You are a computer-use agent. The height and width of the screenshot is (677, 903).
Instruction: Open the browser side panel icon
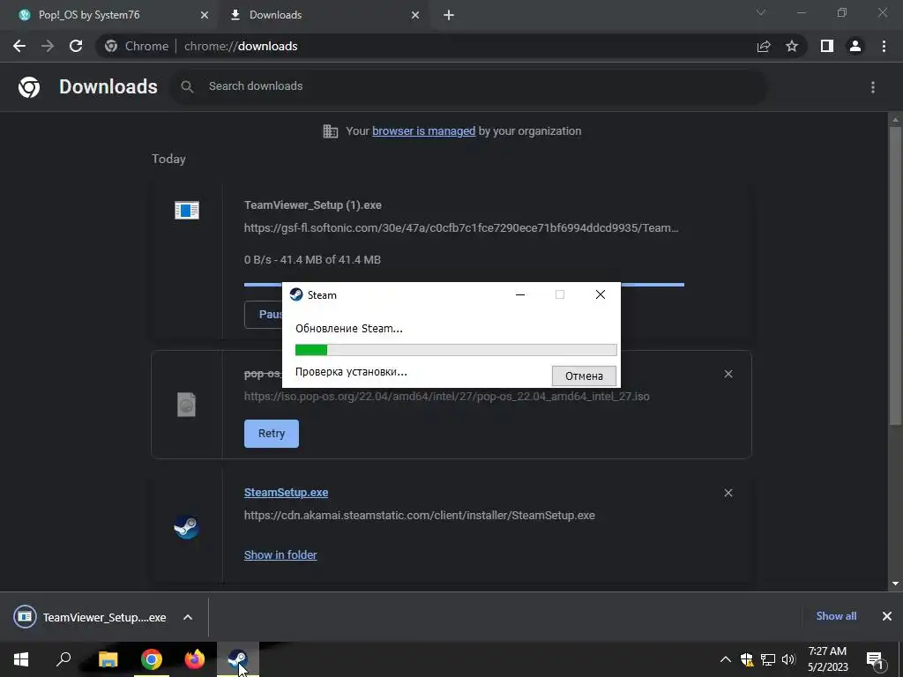pyautogui.click(x=827, y=46)
